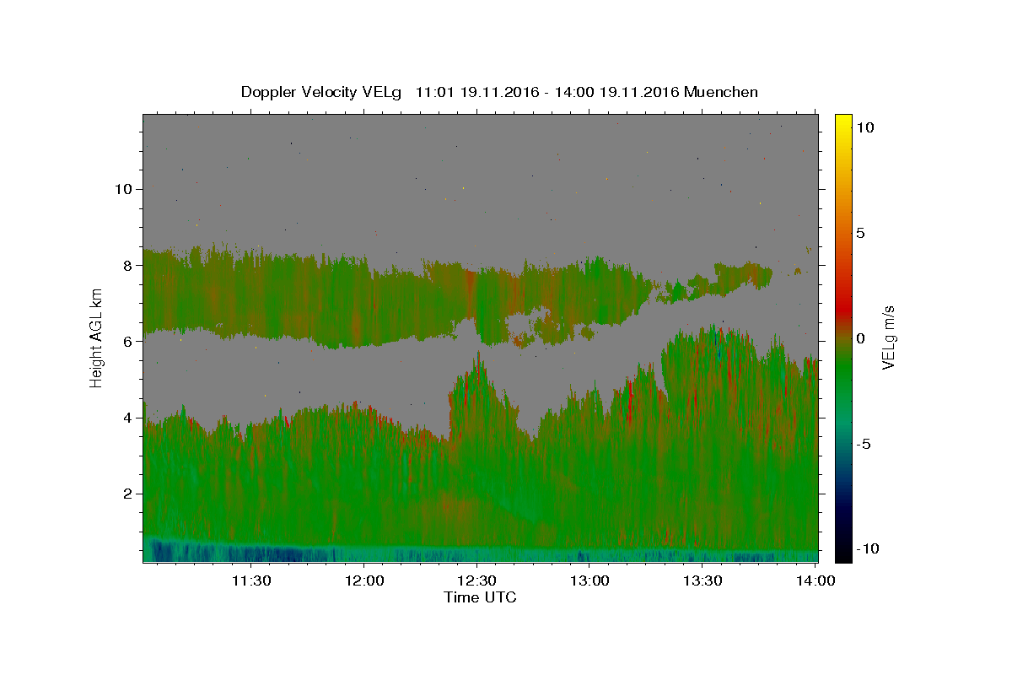Click the Time UTC axis title
The image size is (1012, 675).
point(480,597)
